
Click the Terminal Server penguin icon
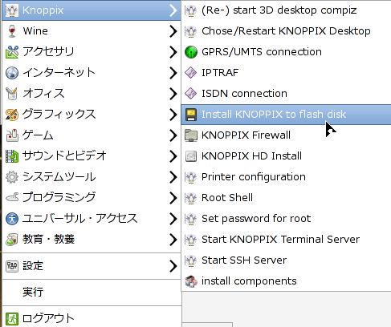click(191, 240)
